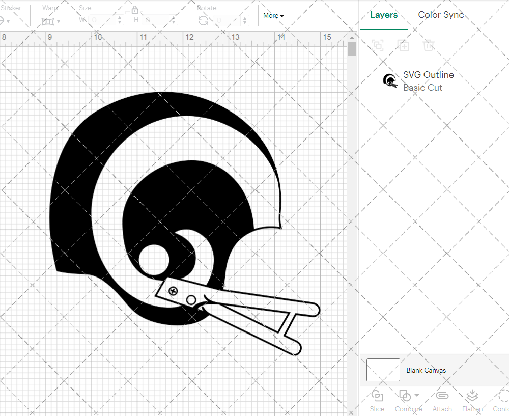Viewport: 509px width, 416px height.
Task: Click the vertical canvas scrollbar thumb
Action: coord(352,49)
